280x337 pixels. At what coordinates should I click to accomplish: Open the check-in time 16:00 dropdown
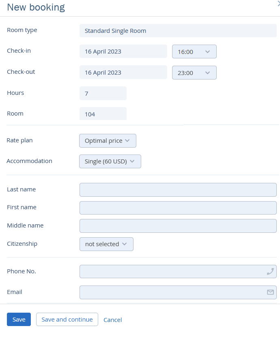(x=194, y=52)
